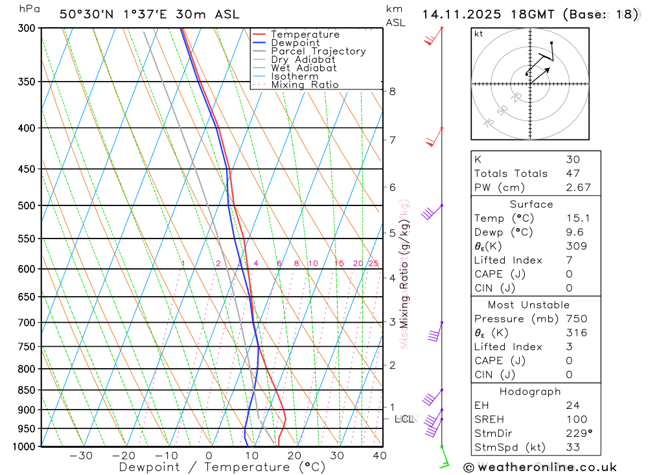Image resolution: width=648 pixels, height=475 pixels.
Task: Click the SREH value 100
Action: click(x=577, y=420)
